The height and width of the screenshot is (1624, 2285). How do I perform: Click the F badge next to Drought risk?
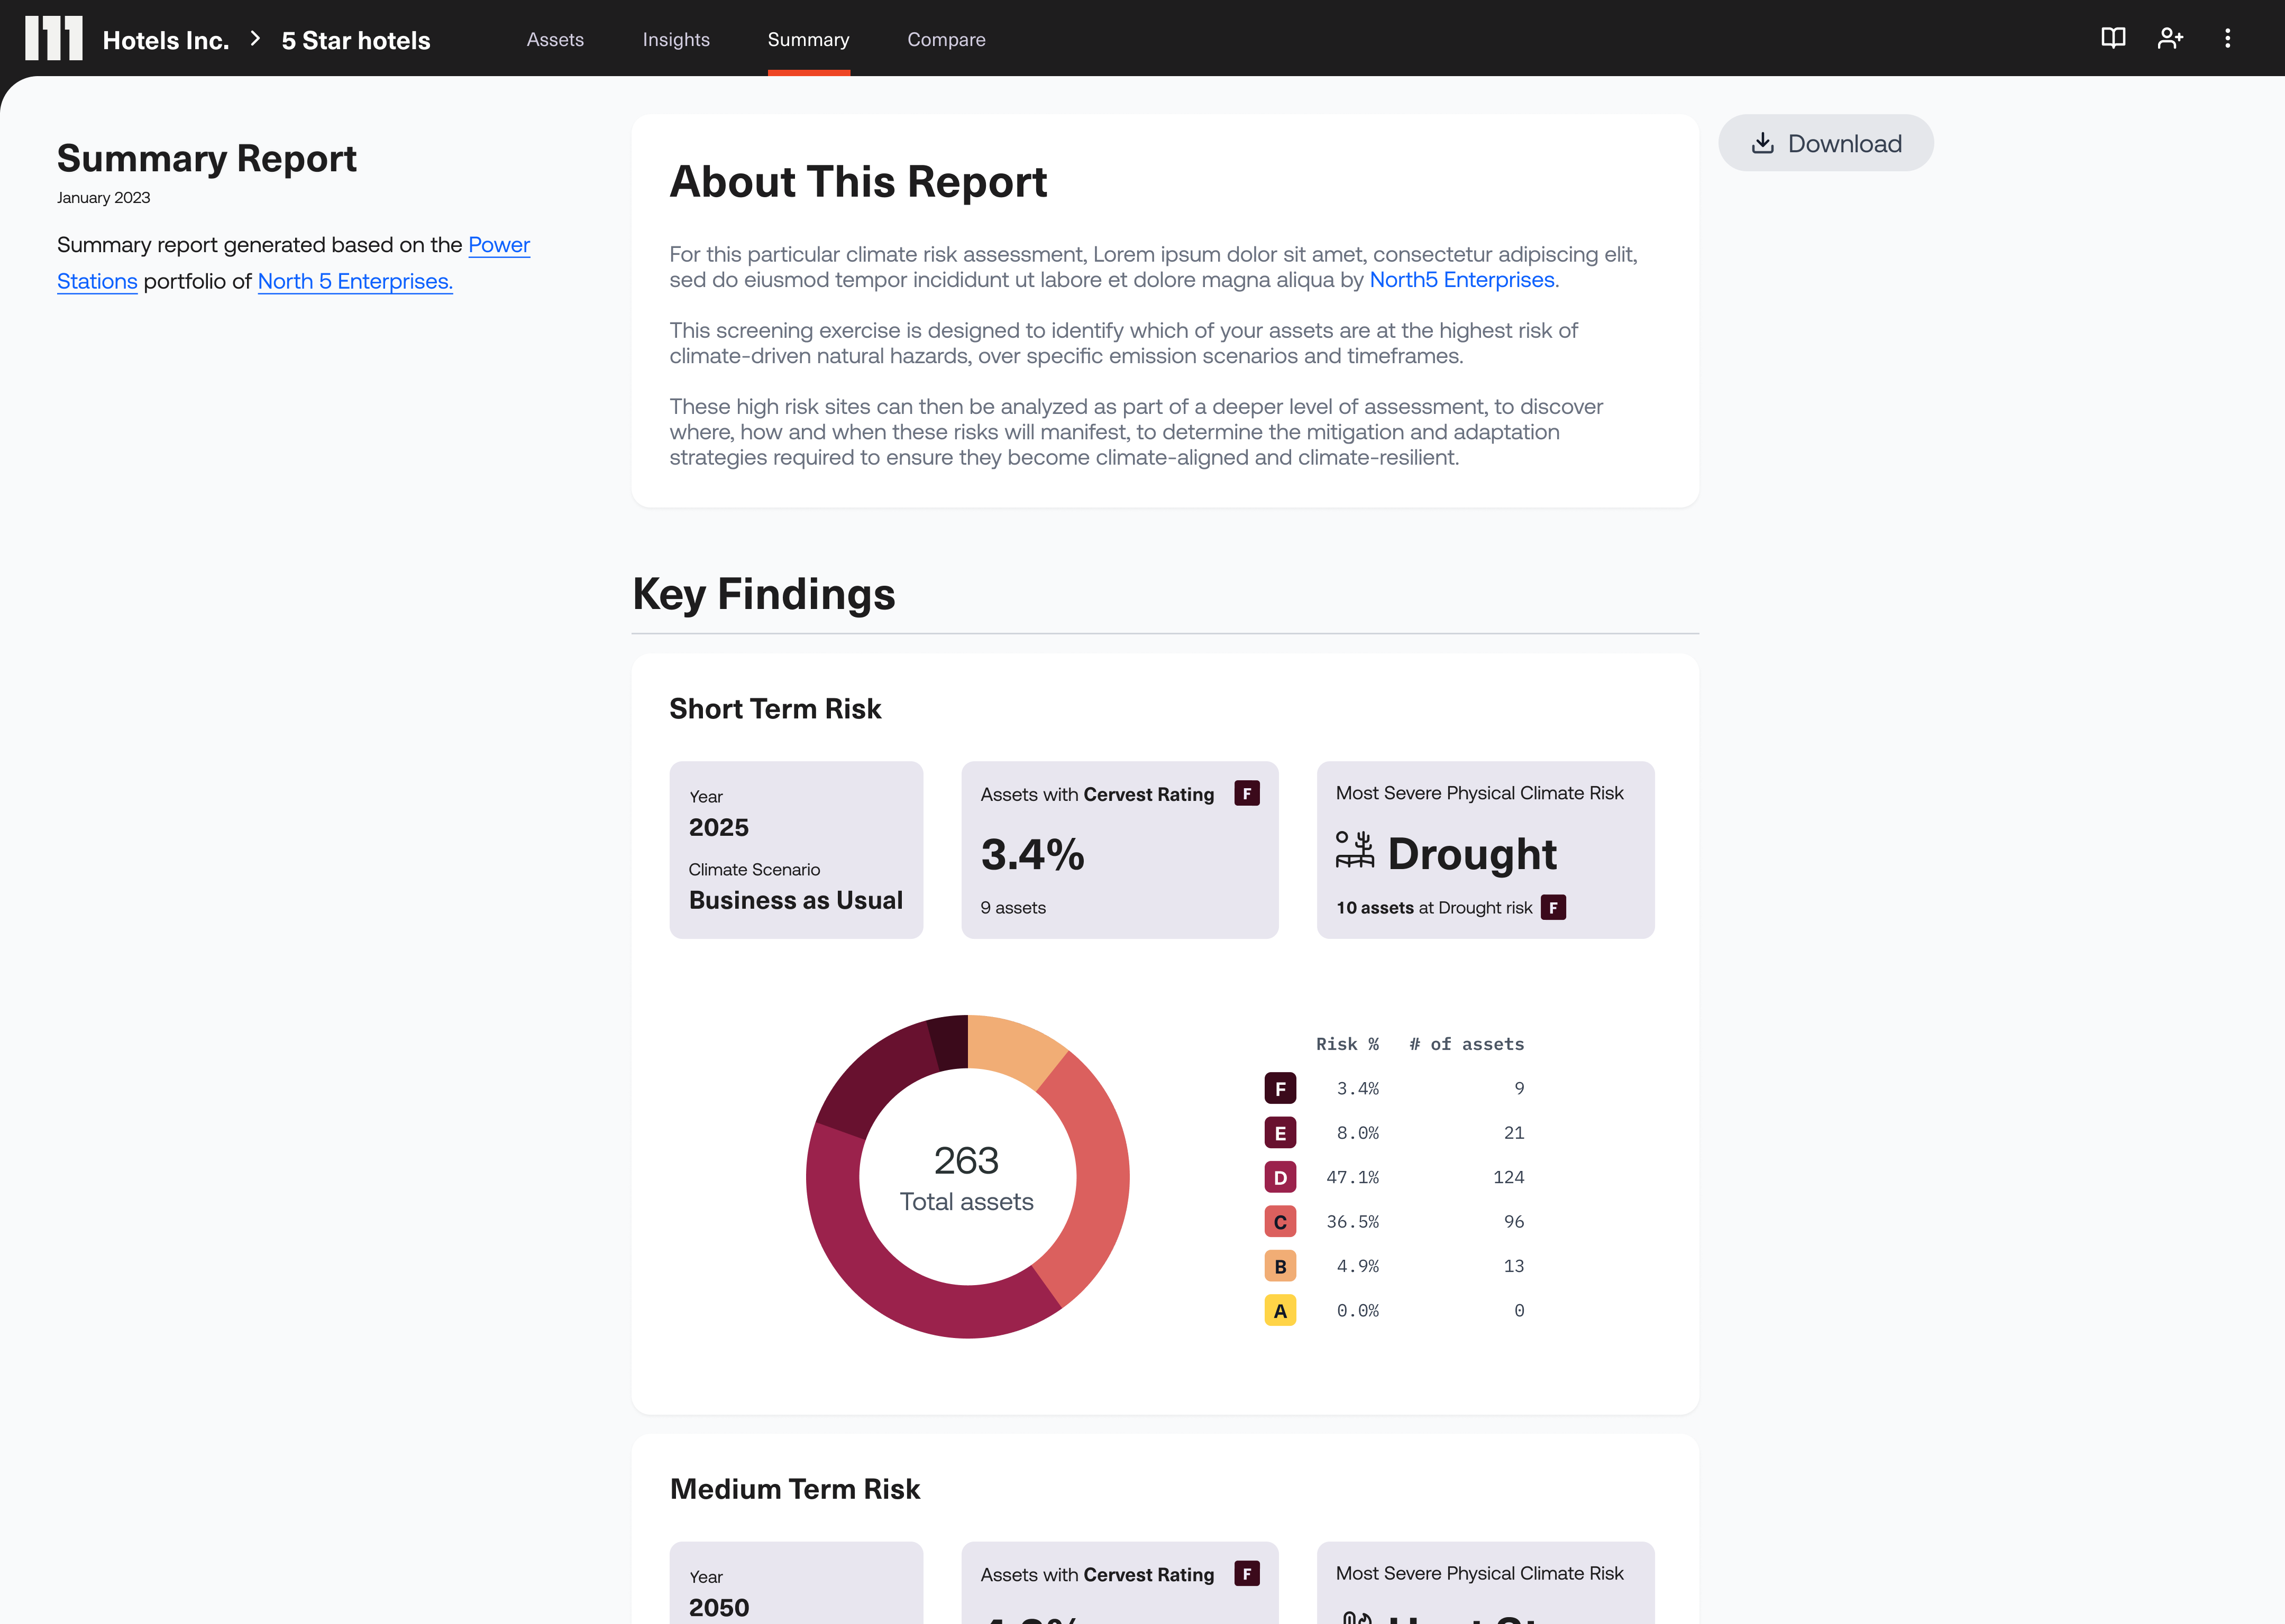coord(1552,908)
